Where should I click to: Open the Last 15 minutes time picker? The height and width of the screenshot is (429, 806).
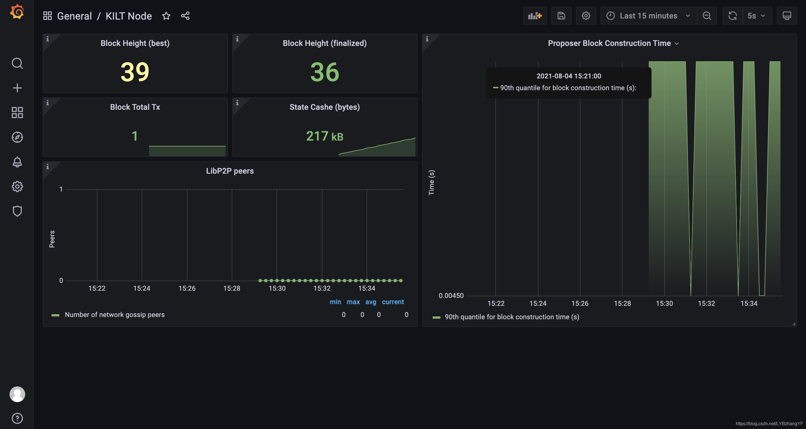pos(648,16)
